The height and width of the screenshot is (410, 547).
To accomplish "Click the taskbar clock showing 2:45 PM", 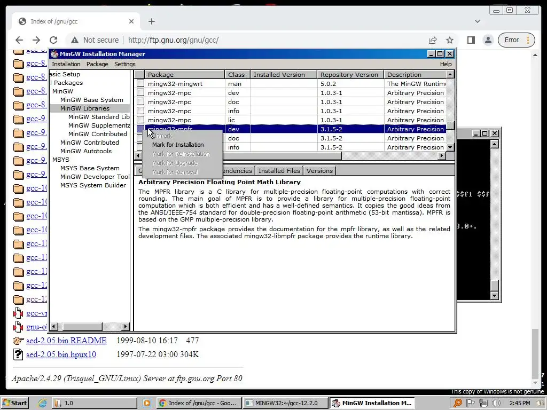I will click(519, 403).
